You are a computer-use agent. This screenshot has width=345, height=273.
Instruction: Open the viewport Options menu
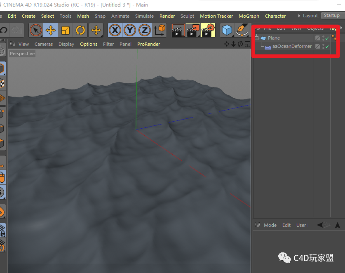pos(89,44)
